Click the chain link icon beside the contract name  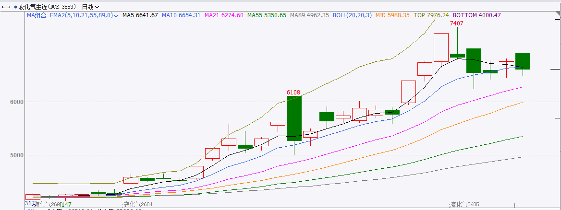pos(6,7)
